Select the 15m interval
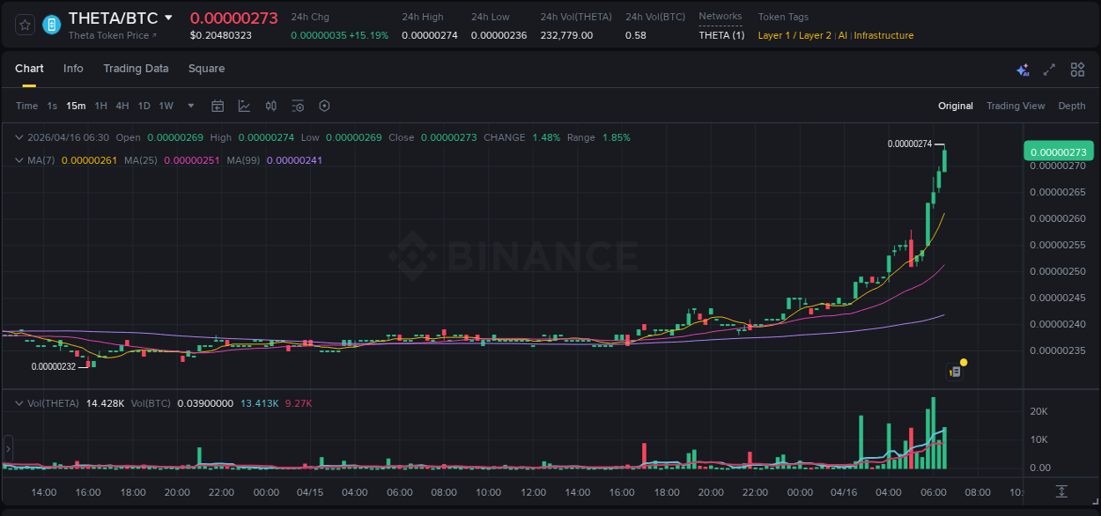The height and width of the screenshot is (516, 1101). point(76,106)
